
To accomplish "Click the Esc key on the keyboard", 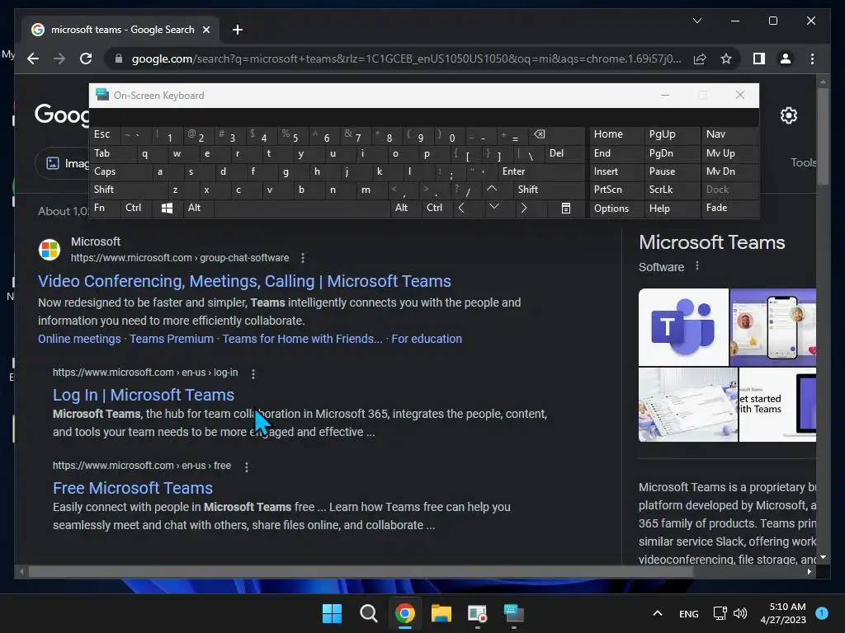I will pyautogui.click(x=106, y=134).
